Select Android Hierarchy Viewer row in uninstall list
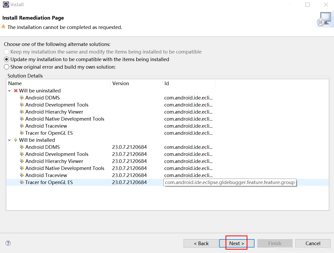The height and width of the screenshot is (253, 334). coord(167,112)
